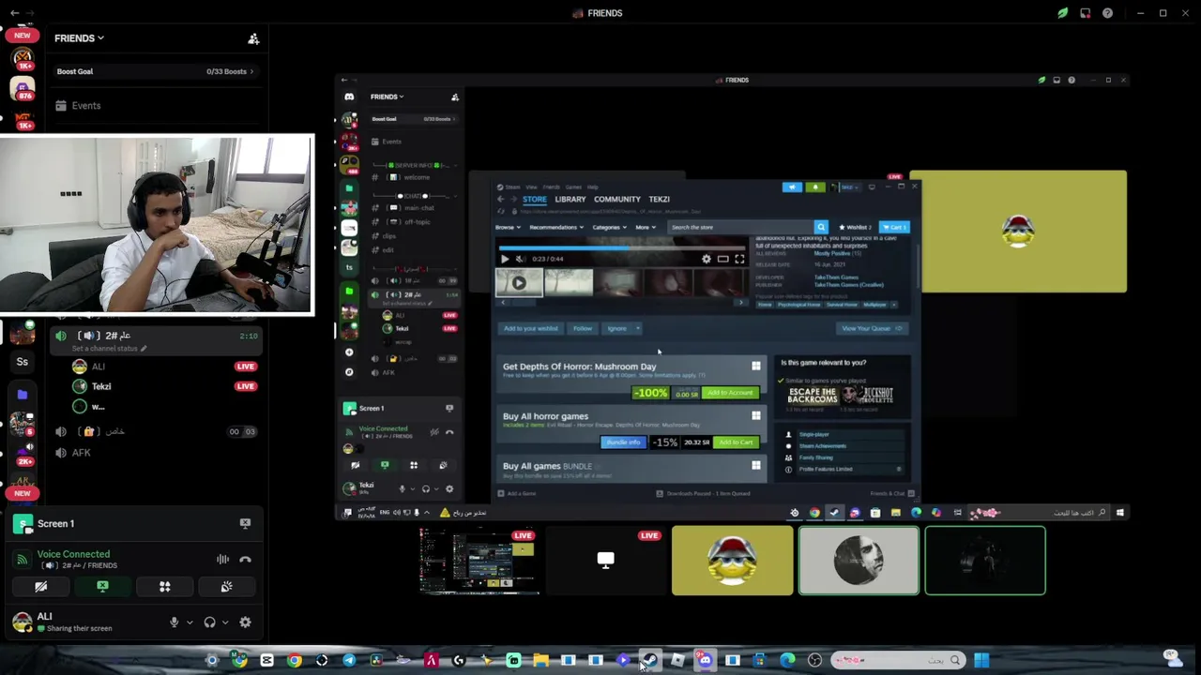Deafen with the headphones icon

209,622
